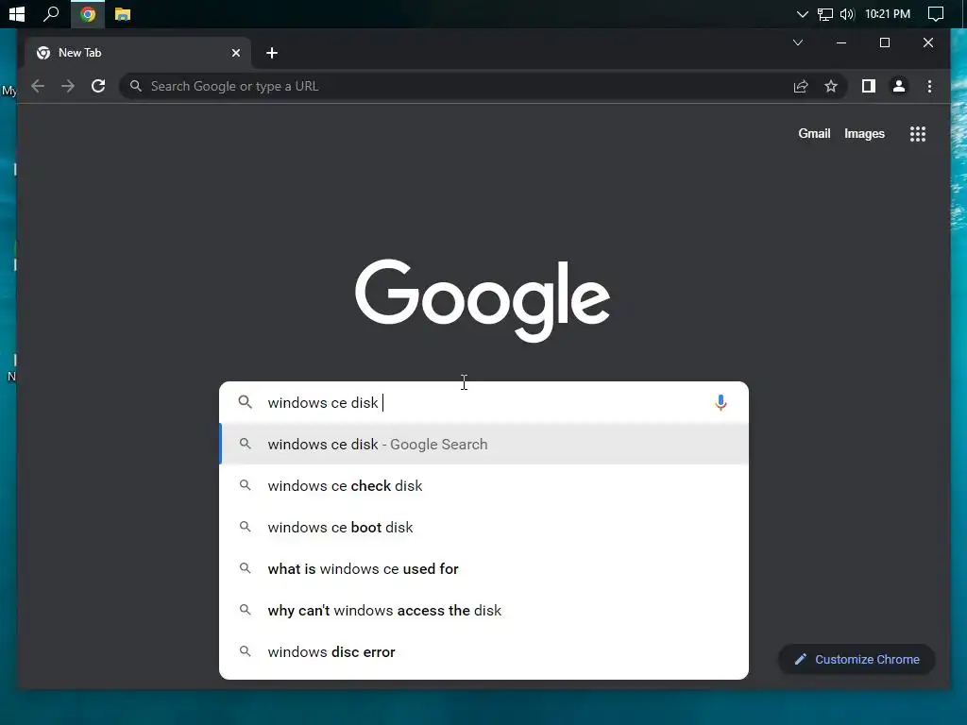
Task: Choose "what is windows ce used for"
Action: point(484,568)
